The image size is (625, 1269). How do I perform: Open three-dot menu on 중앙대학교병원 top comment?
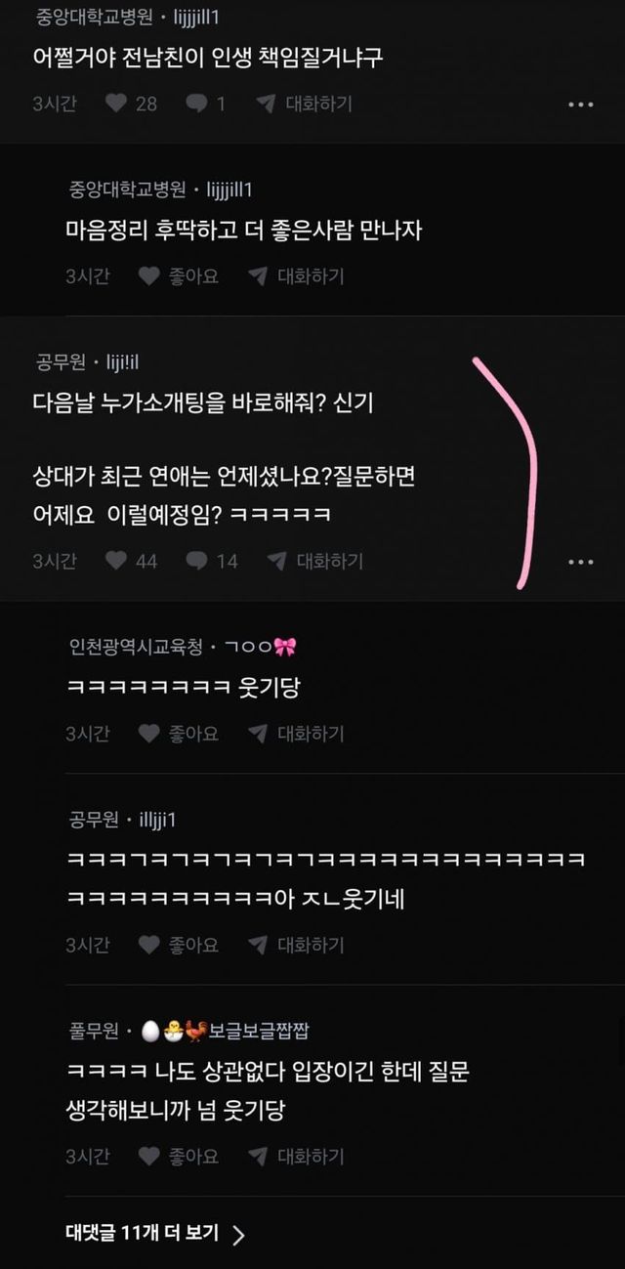pyautogui.click(x=581, y=105)
